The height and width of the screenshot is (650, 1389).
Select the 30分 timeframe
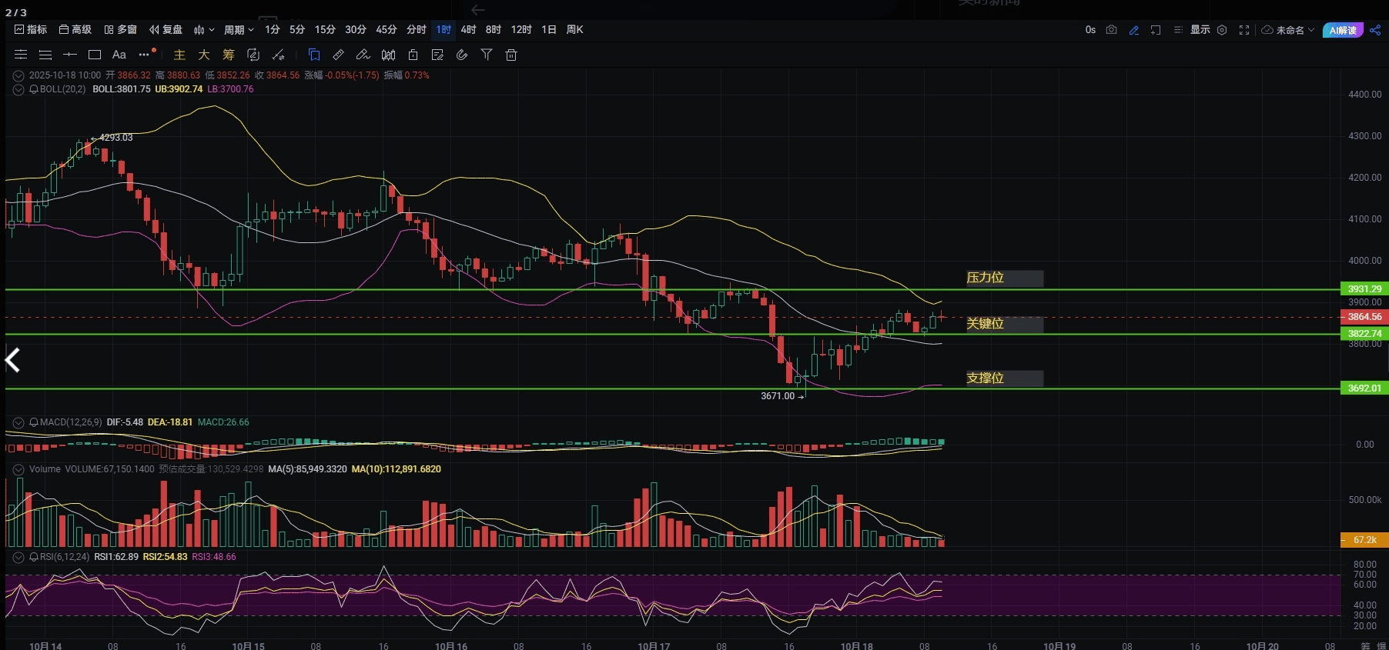click(x=356, y=30)
